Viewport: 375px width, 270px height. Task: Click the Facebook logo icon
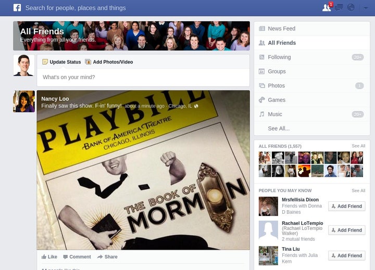click(x=17, y=8)
